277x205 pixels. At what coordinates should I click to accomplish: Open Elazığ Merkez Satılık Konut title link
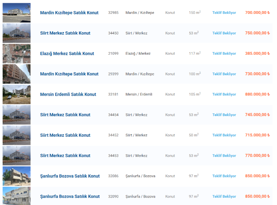pos(67,54)
